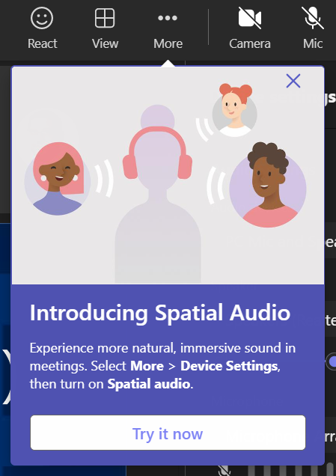This screenshot has width=336, height=476.
Task: Click the muted microphone icon below popup
Action: pyautogui.click(x=224, y=471)
